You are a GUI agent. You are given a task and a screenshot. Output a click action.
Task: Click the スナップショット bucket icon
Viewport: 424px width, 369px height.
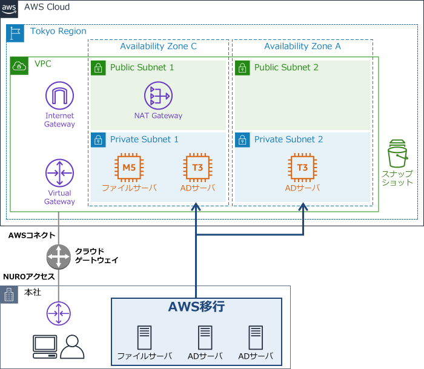397,154
